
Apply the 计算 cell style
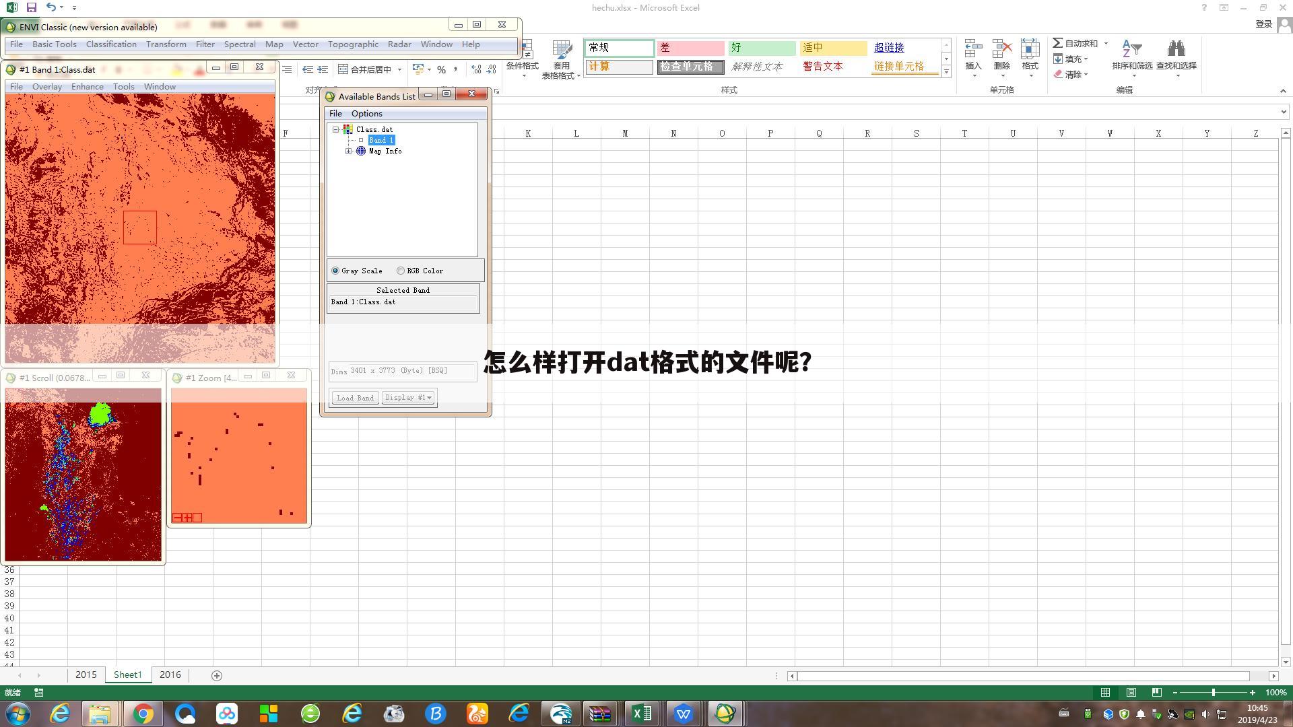click(x=619, y=67)
